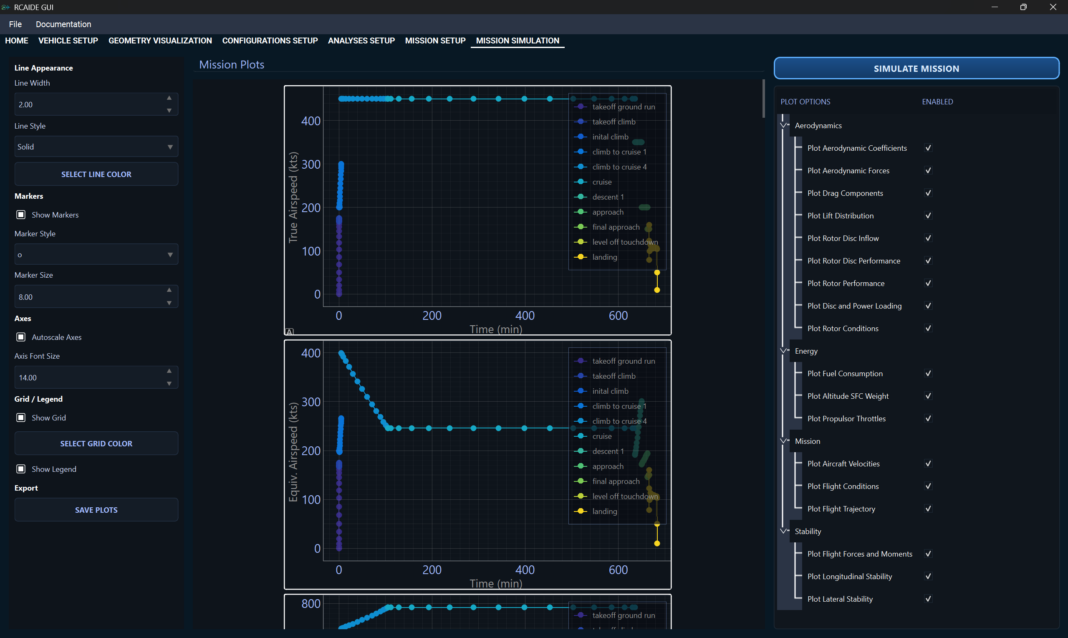
Task: Select Plot Flight Trajectory tree item
Action: click(x=841, y=509)
